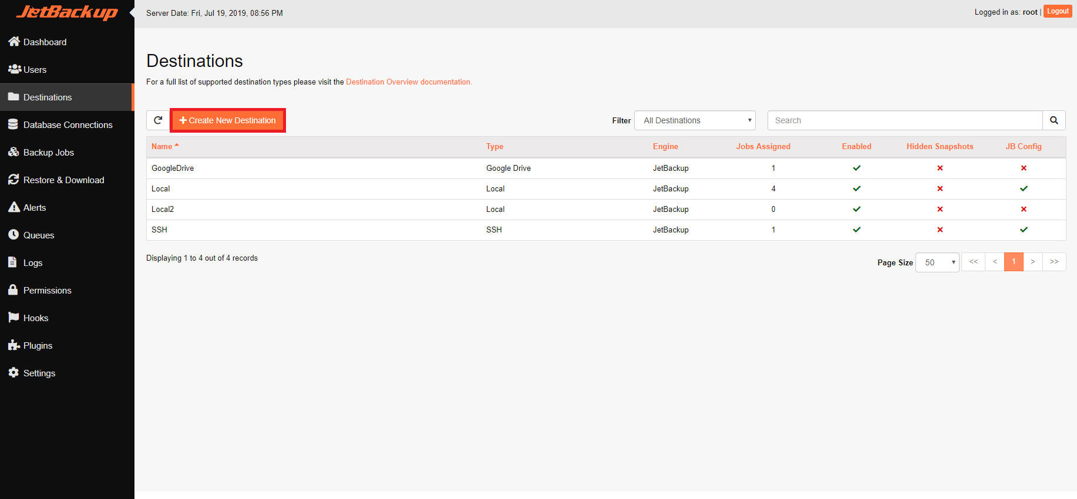The width and height of the screenshot is (1077, 499).
Task: Select the Local2 destination name
Action: point(163,209)
